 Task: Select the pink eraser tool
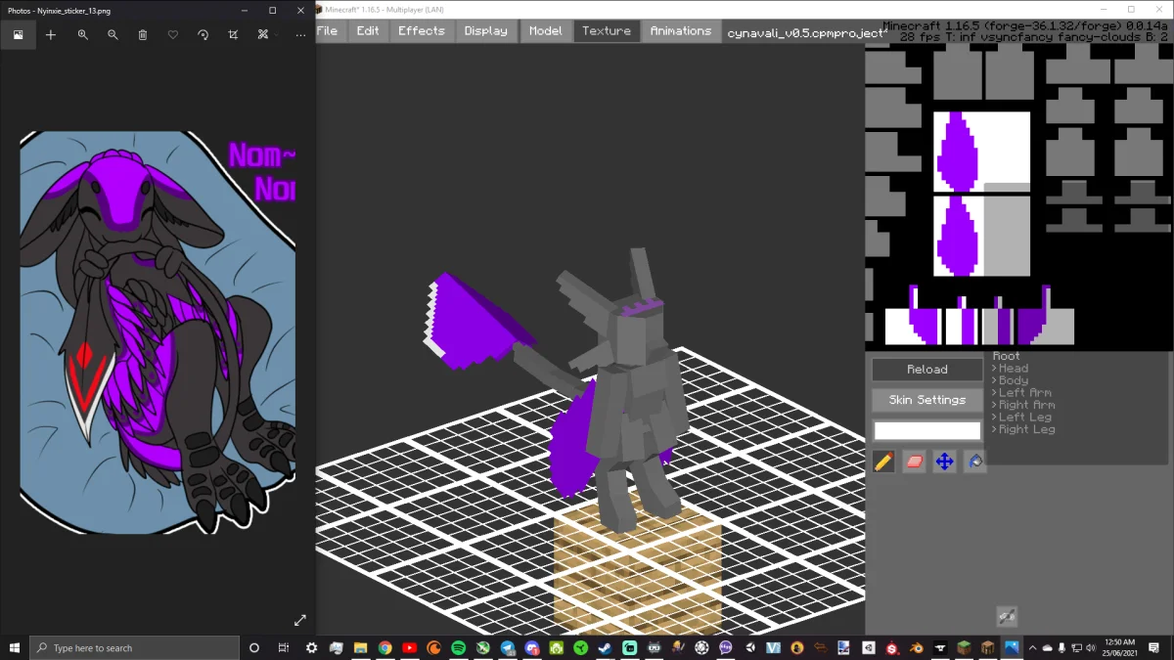click(914, 462)
